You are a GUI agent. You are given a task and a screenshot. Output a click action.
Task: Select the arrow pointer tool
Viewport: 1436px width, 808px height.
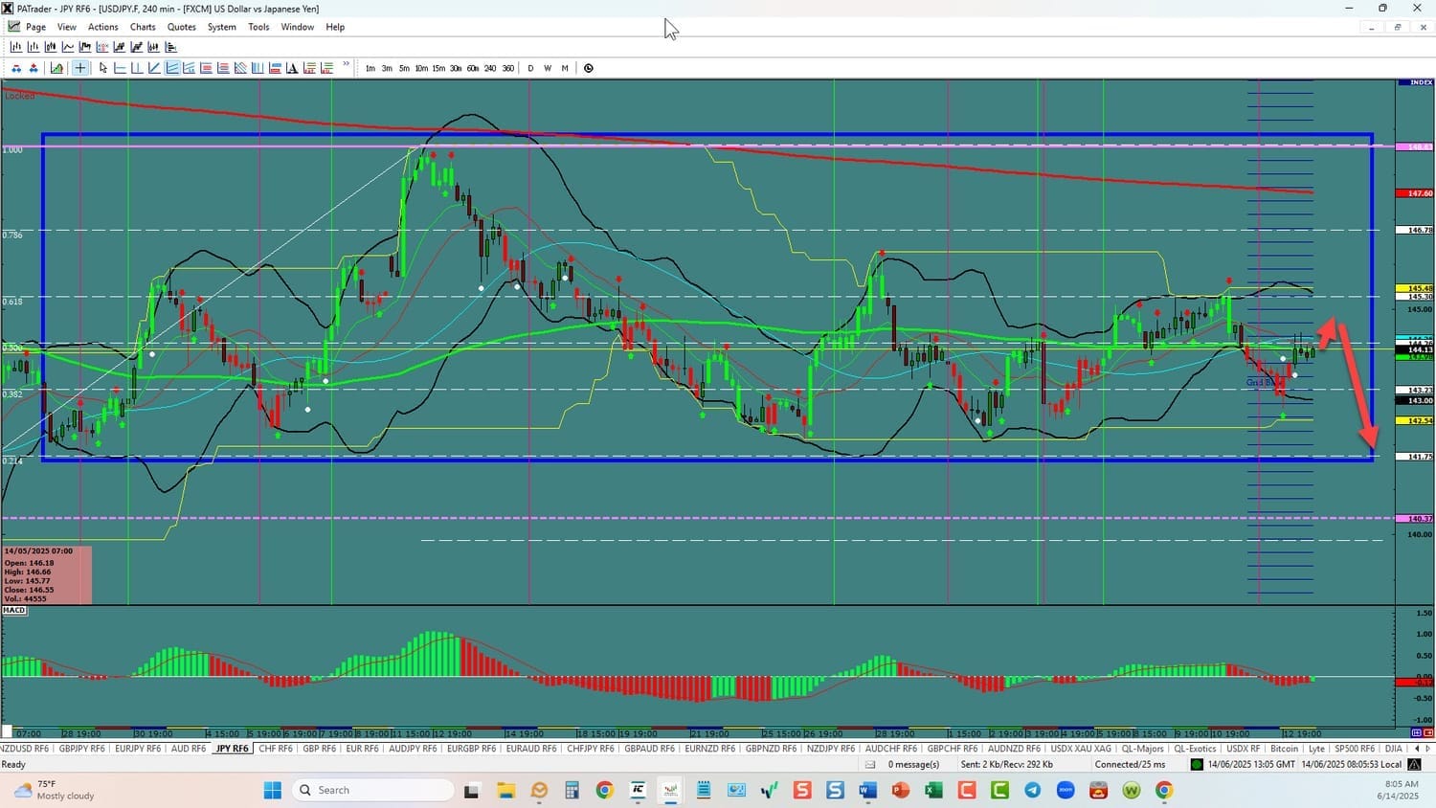click(103, 68)
